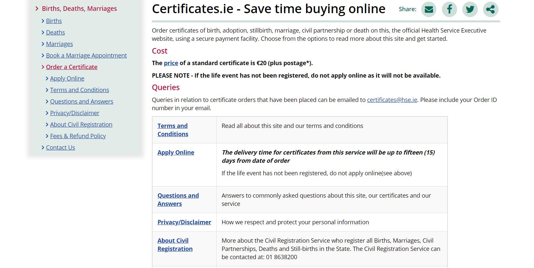Open Book a Marriage Appointment in sidebar
Screen dimensions: 534x268
coord(86,55)
